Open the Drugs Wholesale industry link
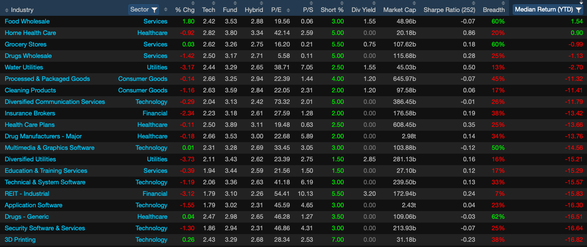 [28, 56]
